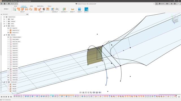Viewport: 181px width, 101px height.
Task: Switch to the Sheet Metal tab
Action: 40,6
